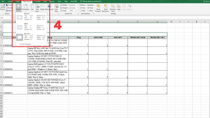Open the Selection Pane

click(113, 8)
